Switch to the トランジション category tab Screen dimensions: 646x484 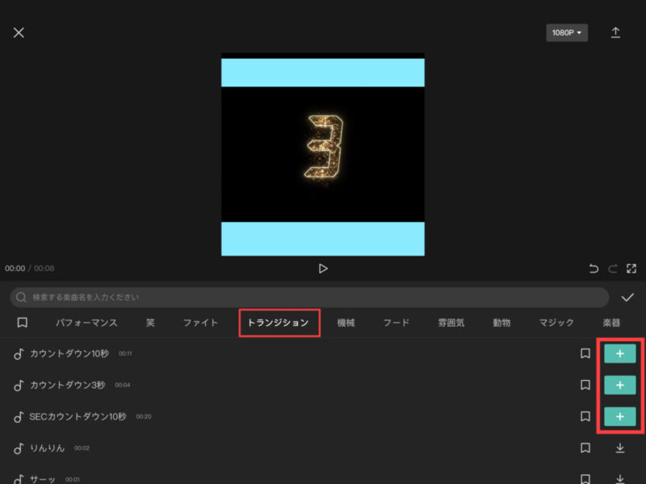coord(279,321)
